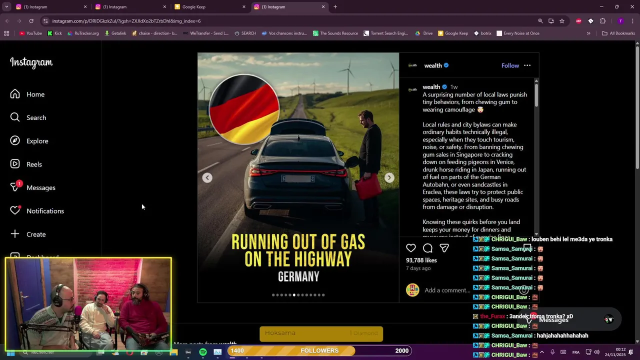Go to previous carousel image

pyautogui.click(x=207, y=177)
